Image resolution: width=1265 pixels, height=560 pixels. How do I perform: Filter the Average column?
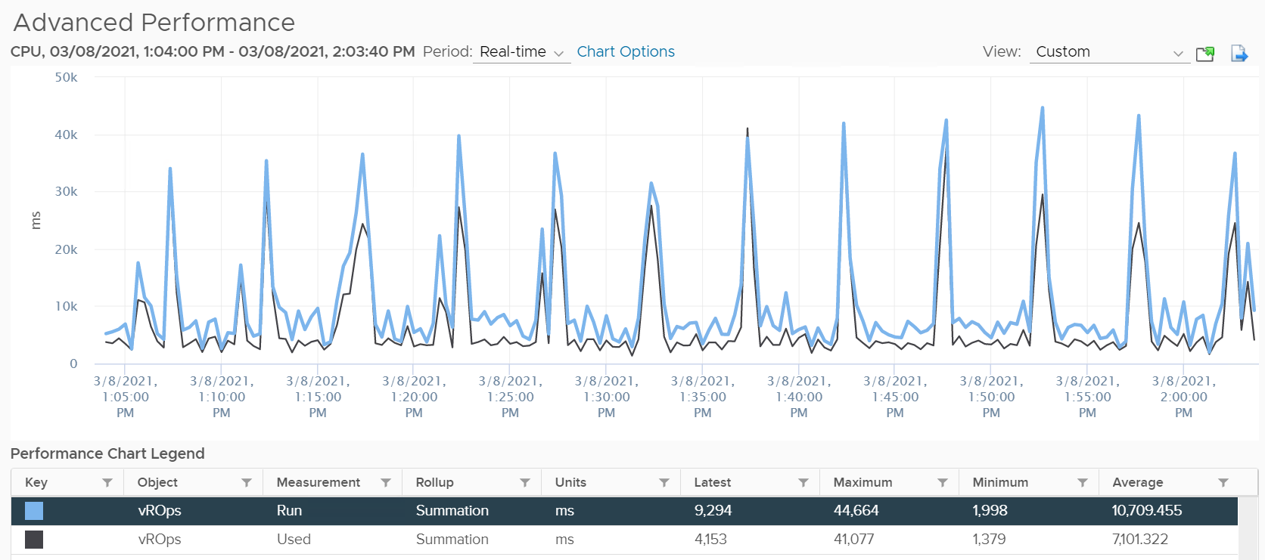[x=1223, y=482]
